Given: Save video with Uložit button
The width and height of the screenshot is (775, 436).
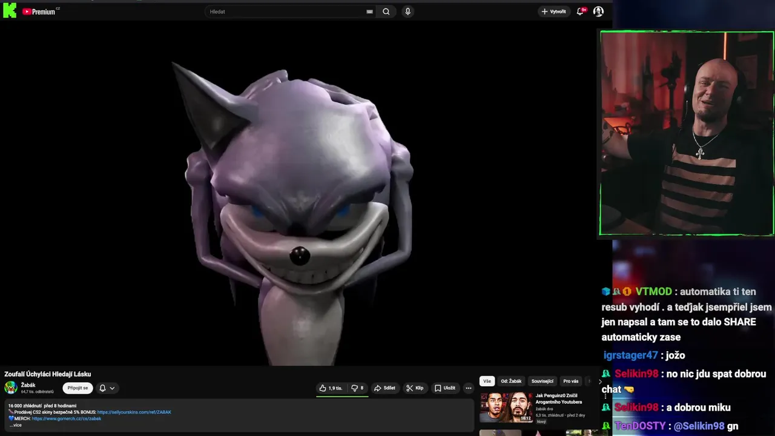Looking at the screenshot, I should tap(445, 388).
